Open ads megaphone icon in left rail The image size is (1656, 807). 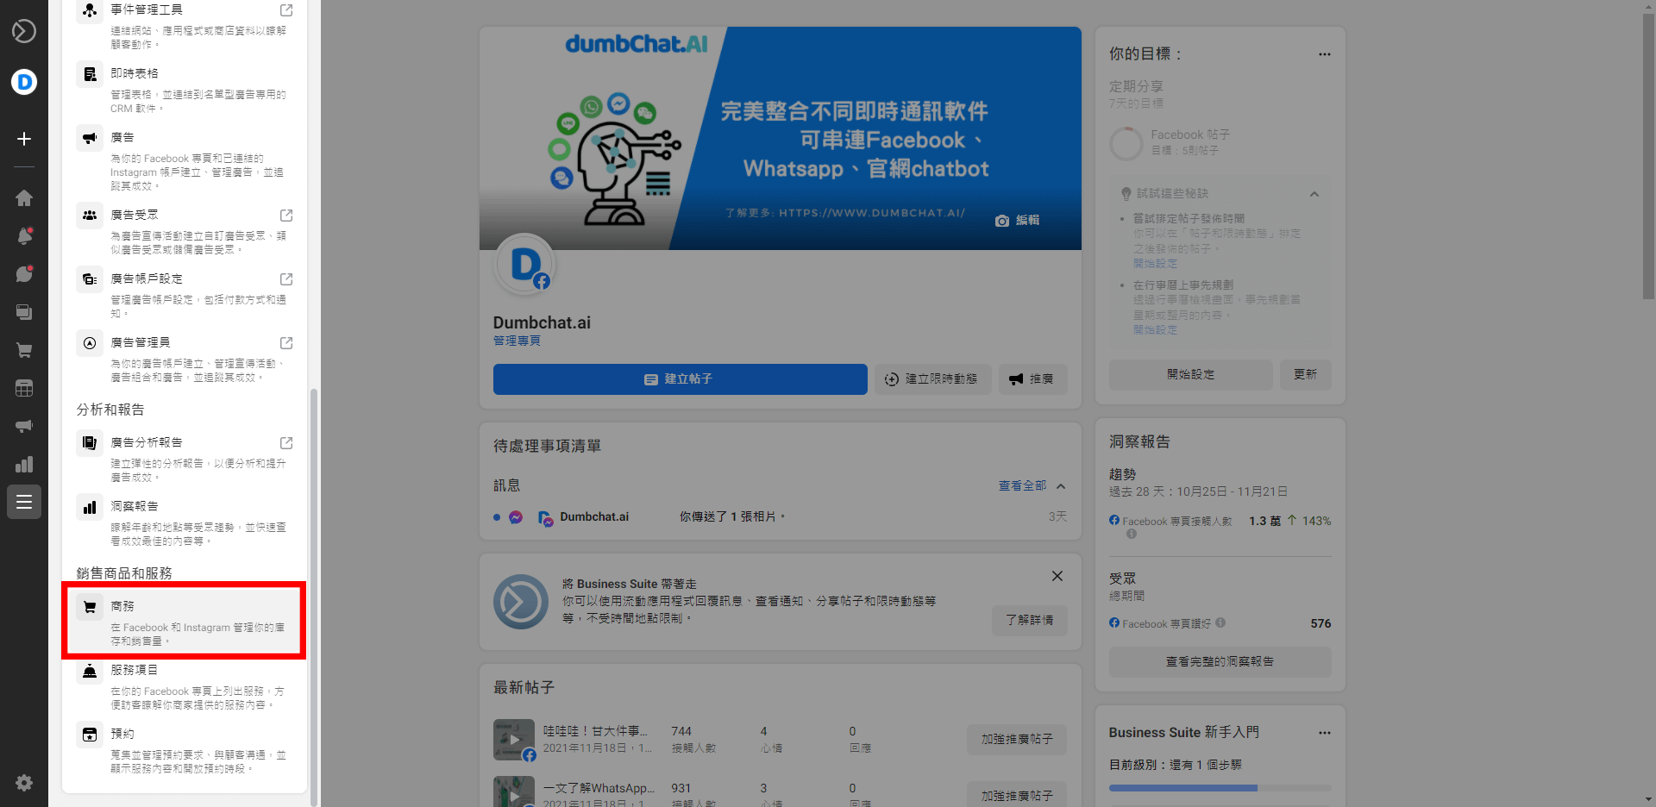(x=24, y=426)
